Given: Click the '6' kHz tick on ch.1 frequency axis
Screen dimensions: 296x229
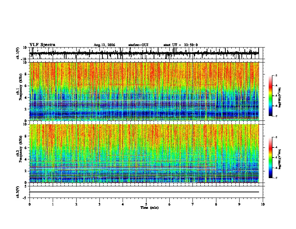Looking at the screenshot, I should click(26, 86).
